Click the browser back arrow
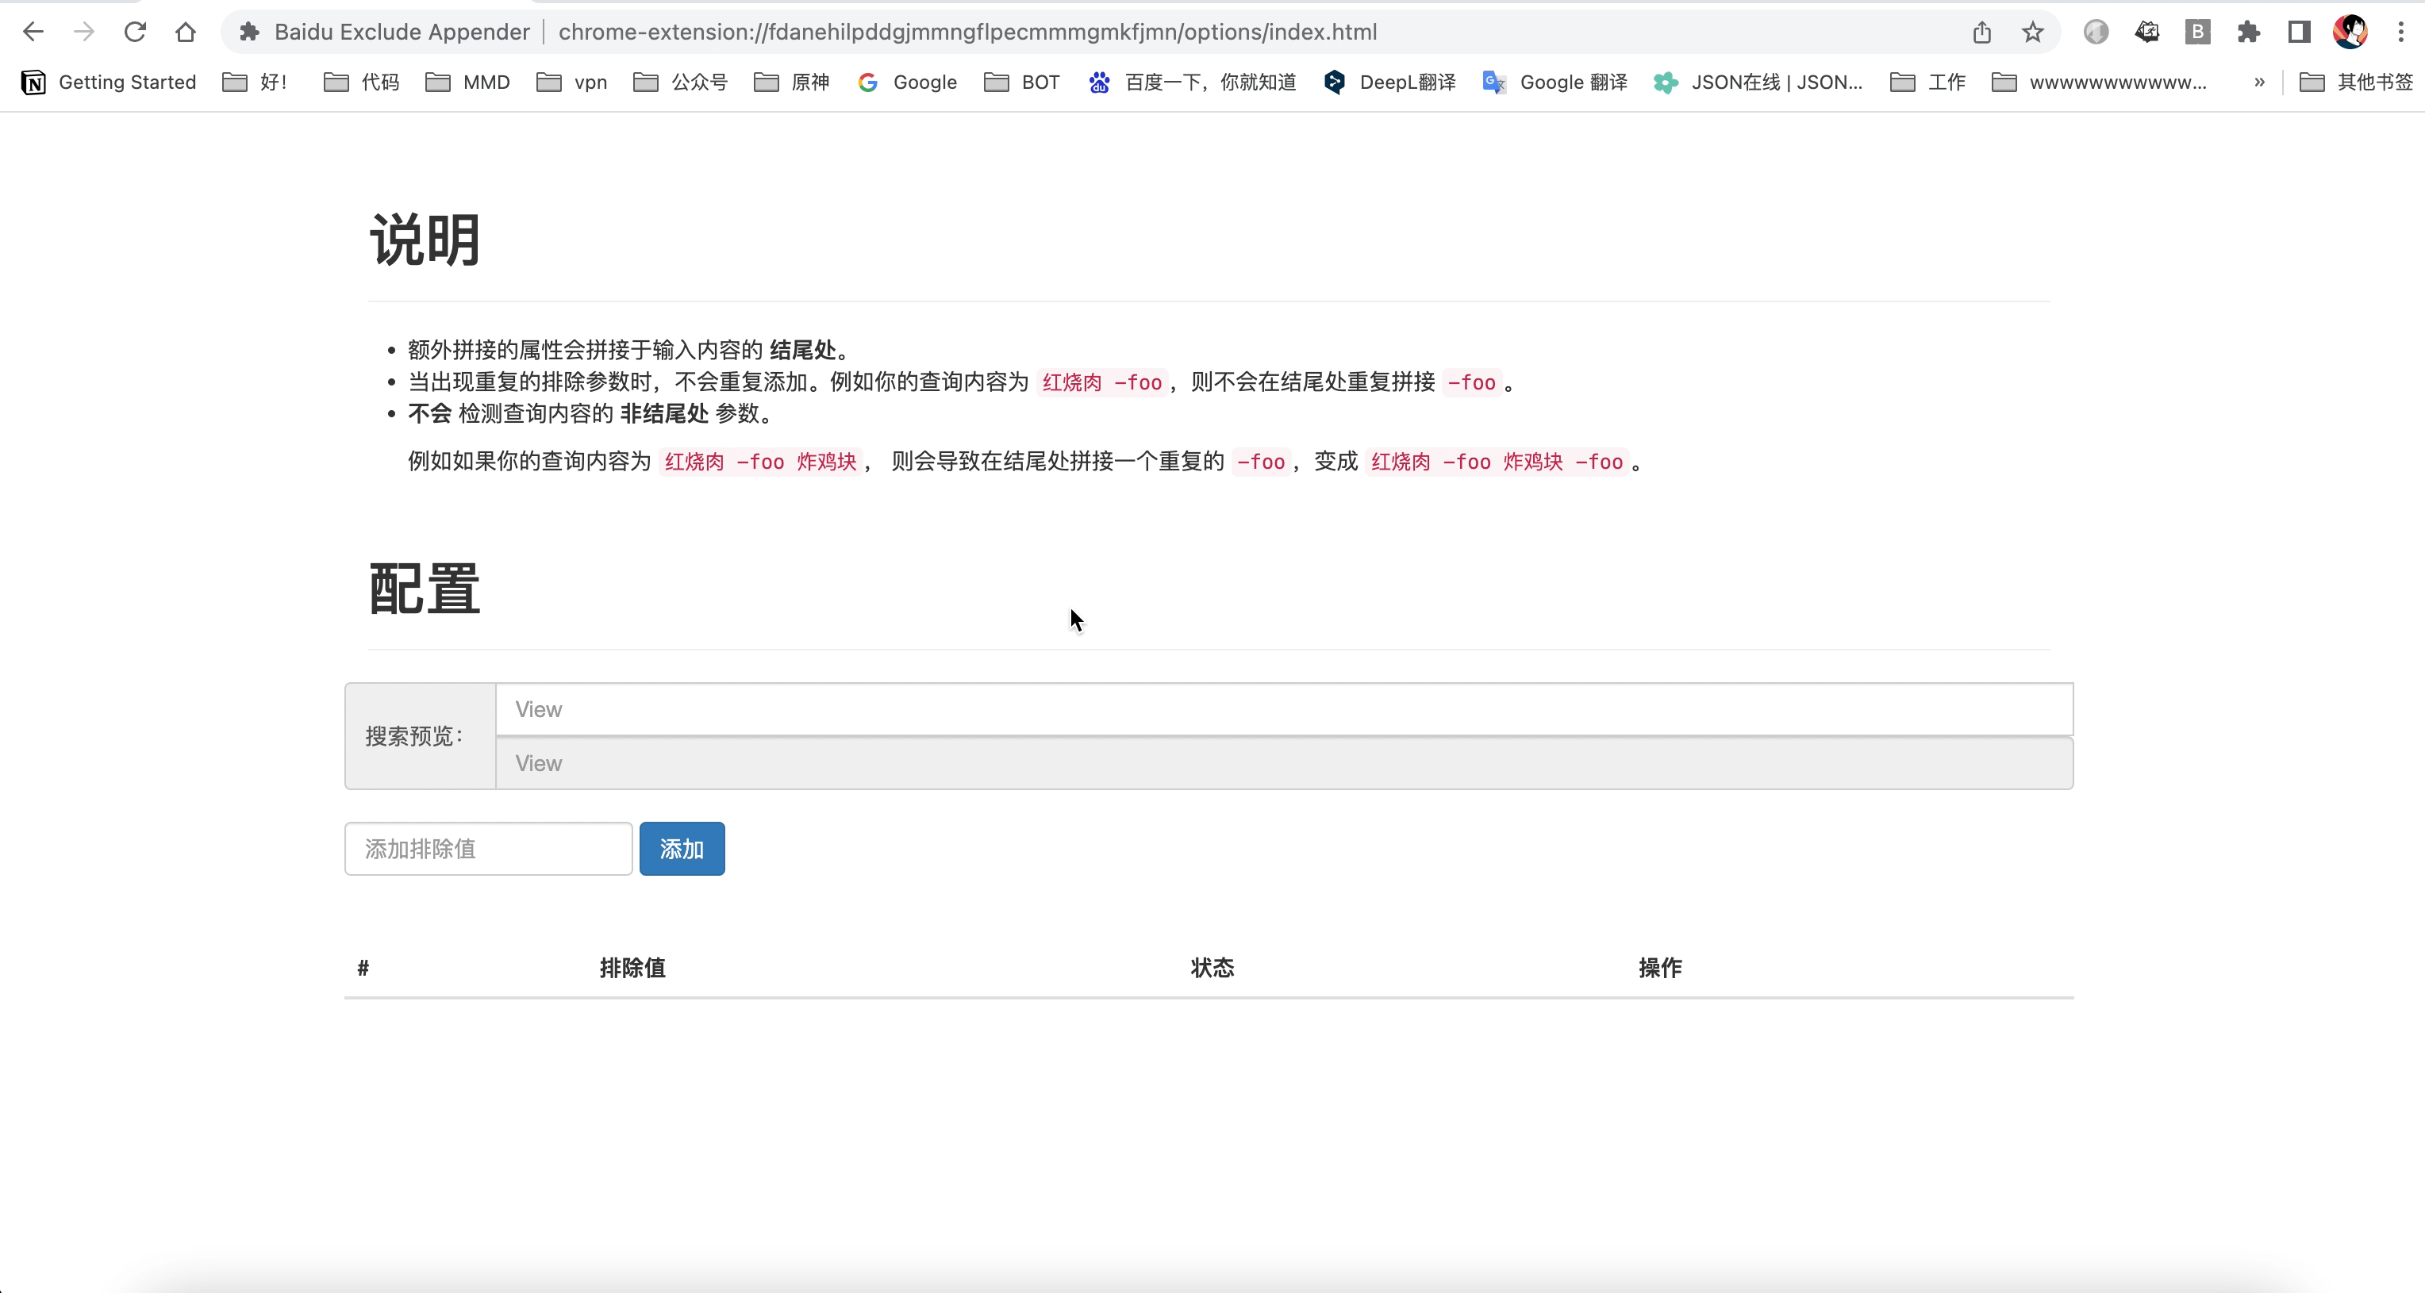Viewport: 2425px width, 1293px height. click(x=33, y=32)
